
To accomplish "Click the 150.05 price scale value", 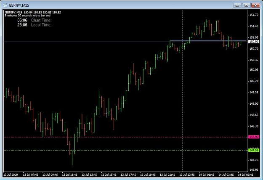I will (254, 69).
